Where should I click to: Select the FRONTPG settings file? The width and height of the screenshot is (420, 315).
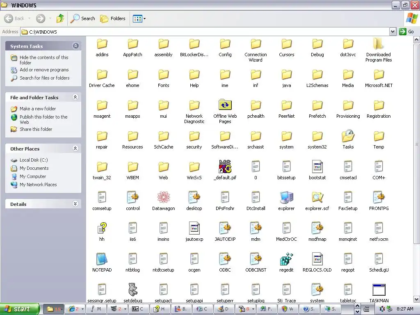tap(379, 197)
